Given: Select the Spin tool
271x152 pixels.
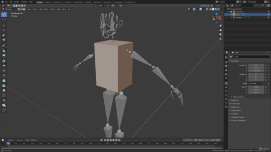Looking at the screenshot, I should click(x=4, y=86).
